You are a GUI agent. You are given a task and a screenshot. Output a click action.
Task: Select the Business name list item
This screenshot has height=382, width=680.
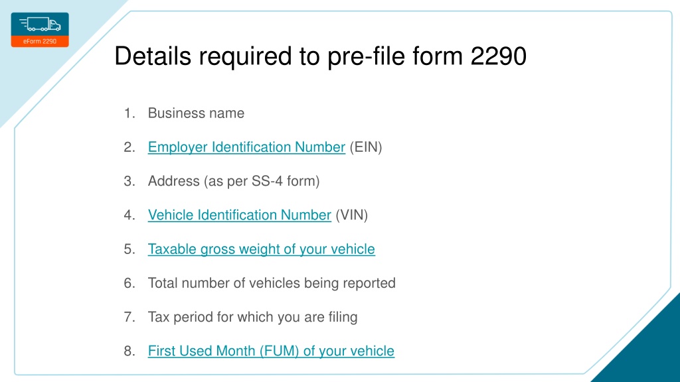pyautogui.click(x=196, y=113)
